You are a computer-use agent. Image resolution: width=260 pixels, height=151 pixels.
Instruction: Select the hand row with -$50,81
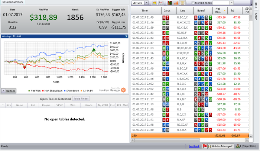pyautogui.click(x=190, y=28)
